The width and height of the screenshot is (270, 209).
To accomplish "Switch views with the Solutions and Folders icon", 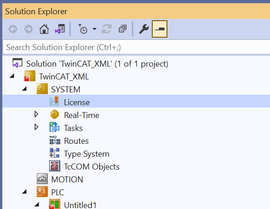I will pyautogui.click(x=60, y=29).
